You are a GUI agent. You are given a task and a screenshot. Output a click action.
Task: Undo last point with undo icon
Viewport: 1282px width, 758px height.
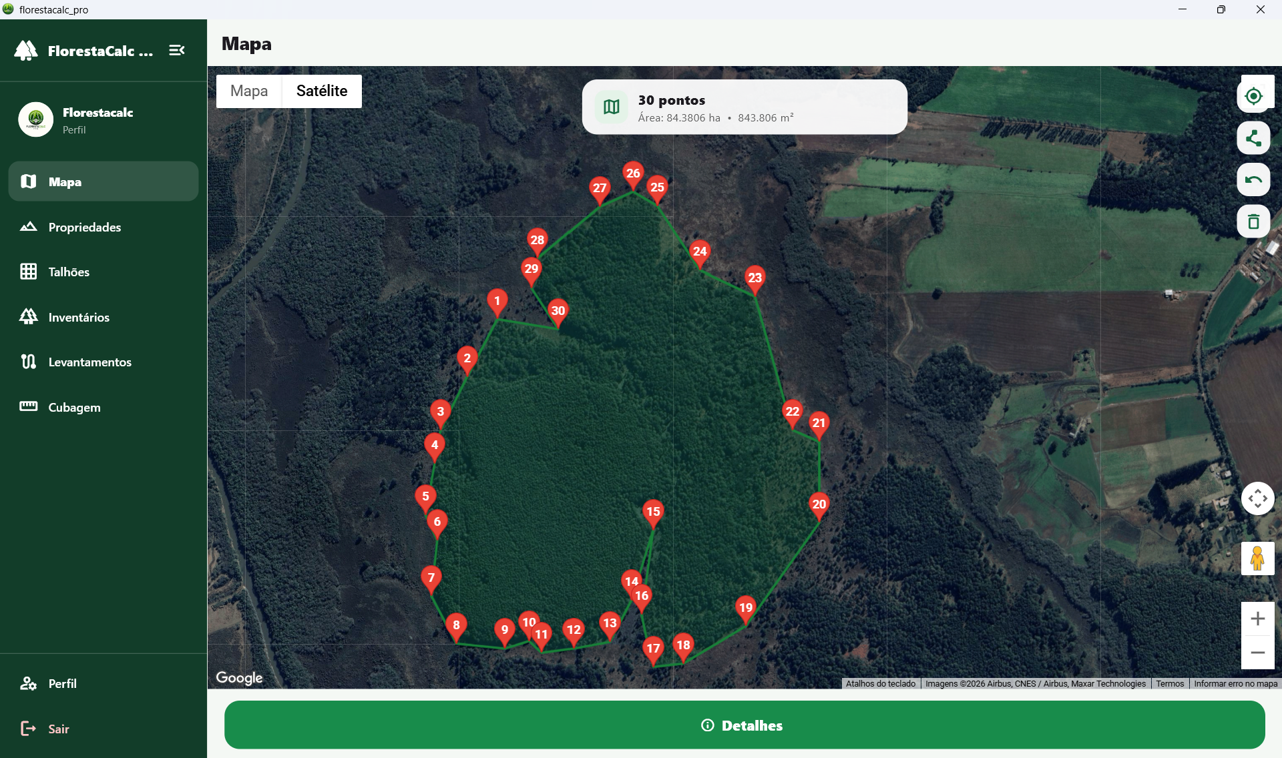tap(1253, 179)
